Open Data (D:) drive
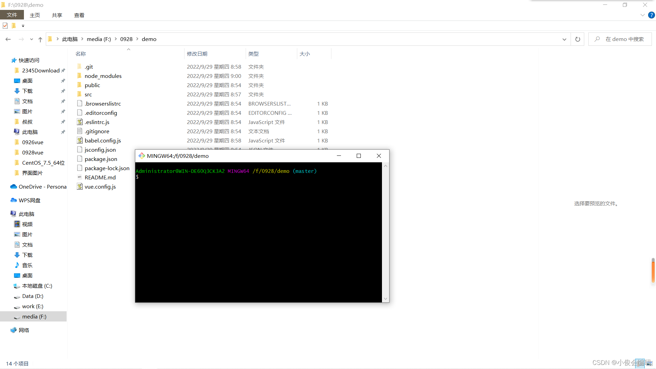The width and height of the screenshot is (656, 369). point(29,296)
